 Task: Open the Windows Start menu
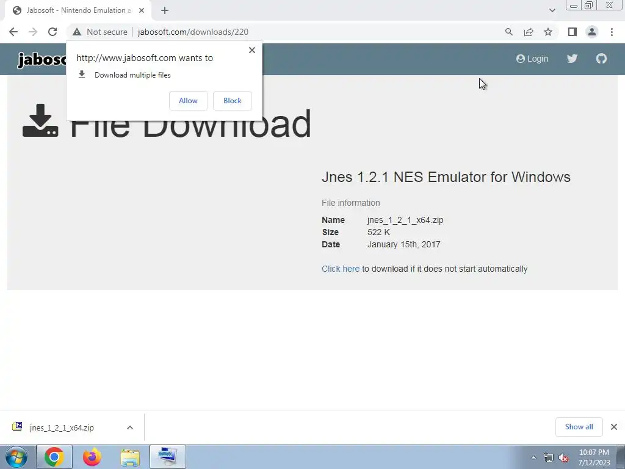click(x=16, y=457)
